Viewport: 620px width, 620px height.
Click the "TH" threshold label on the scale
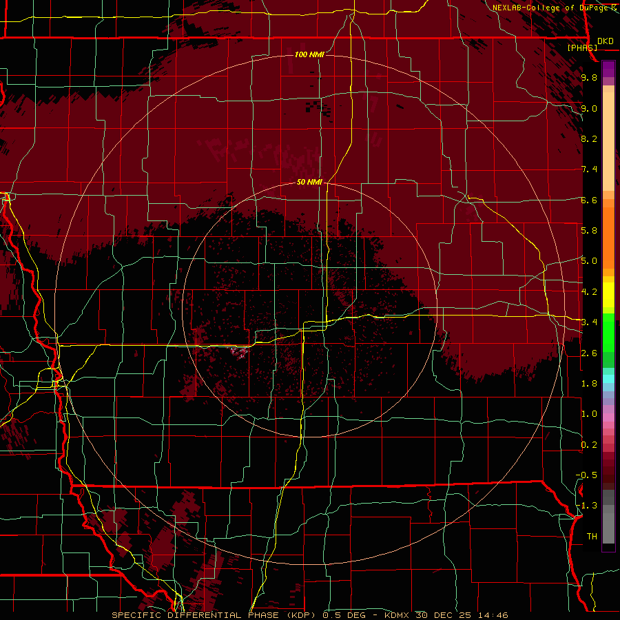point(592,537)
